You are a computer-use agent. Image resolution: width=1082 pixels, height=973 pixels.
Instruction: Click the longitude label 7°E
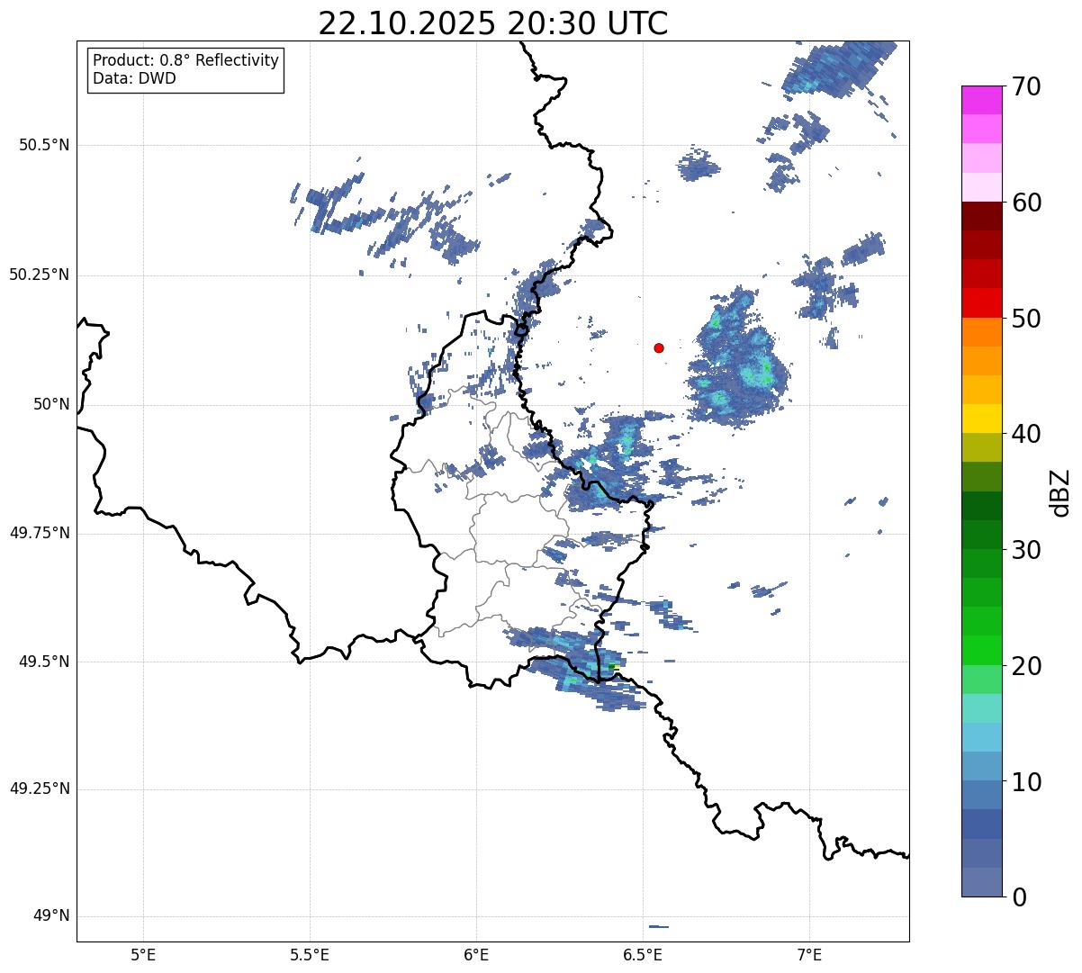(810, 954)
